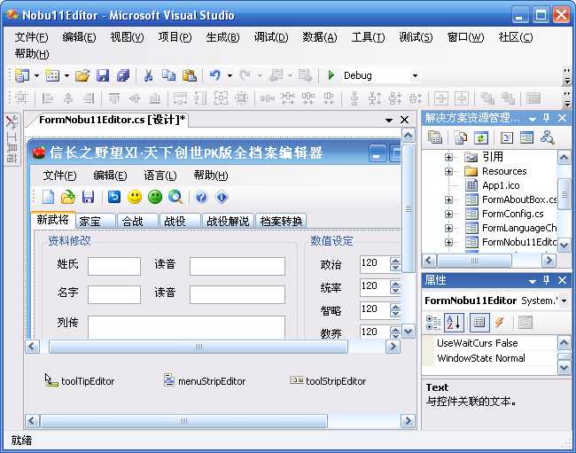This screenshot has height=453, width=576.
Task: Click the View Designer icon in Solution Explorer
Action: pyautogui.click(x=526, y=138)
